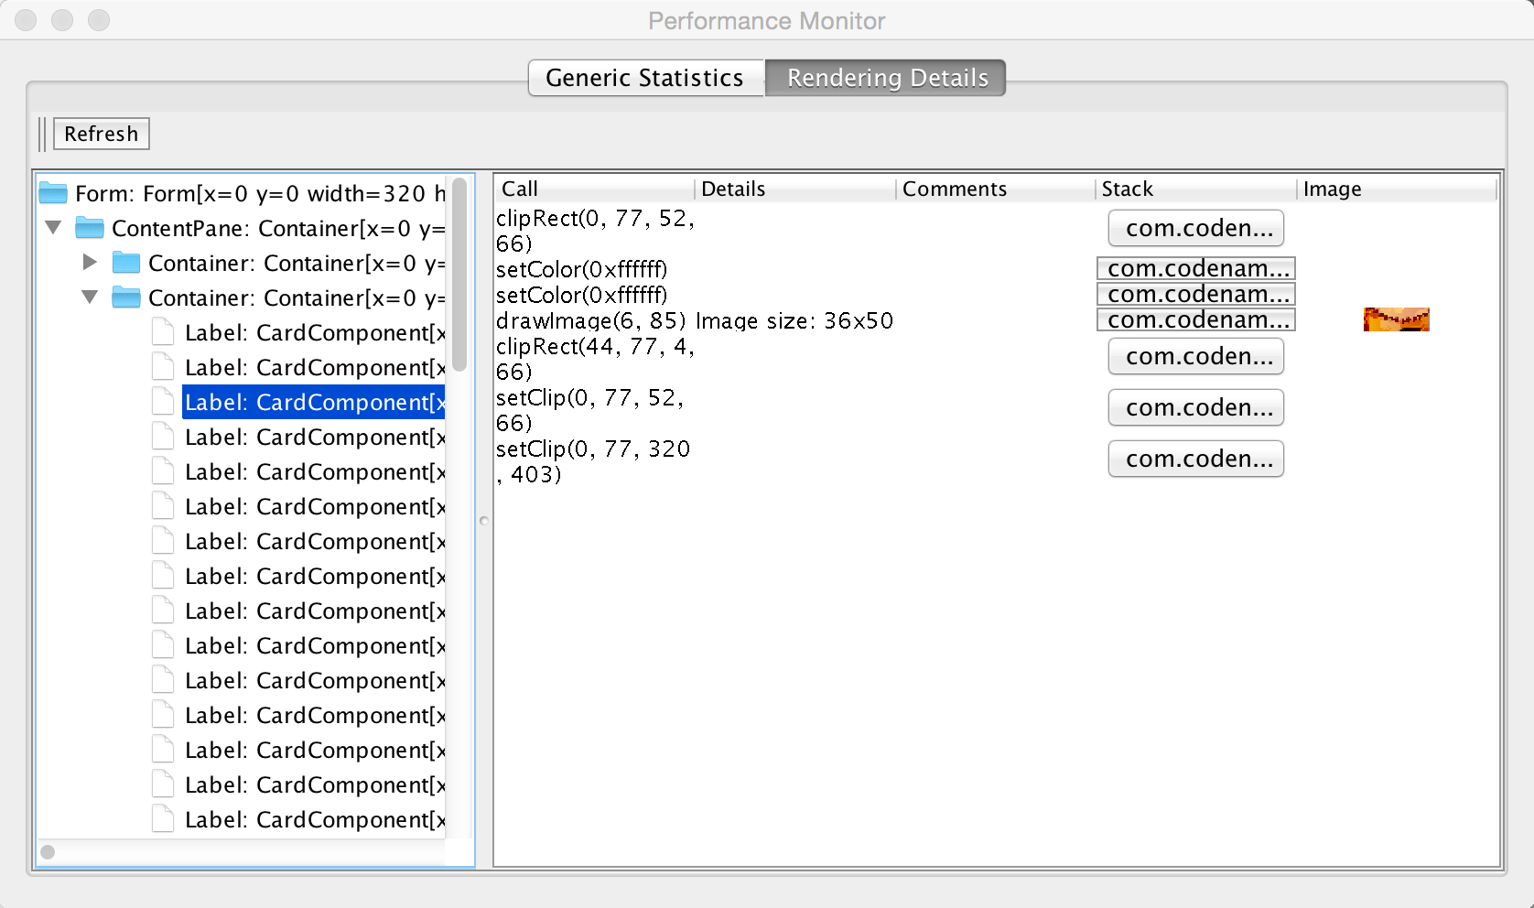Click the folder icon of the second Container node
Viewport: 1534px width, 908px height.
click(x=125, y=297)
